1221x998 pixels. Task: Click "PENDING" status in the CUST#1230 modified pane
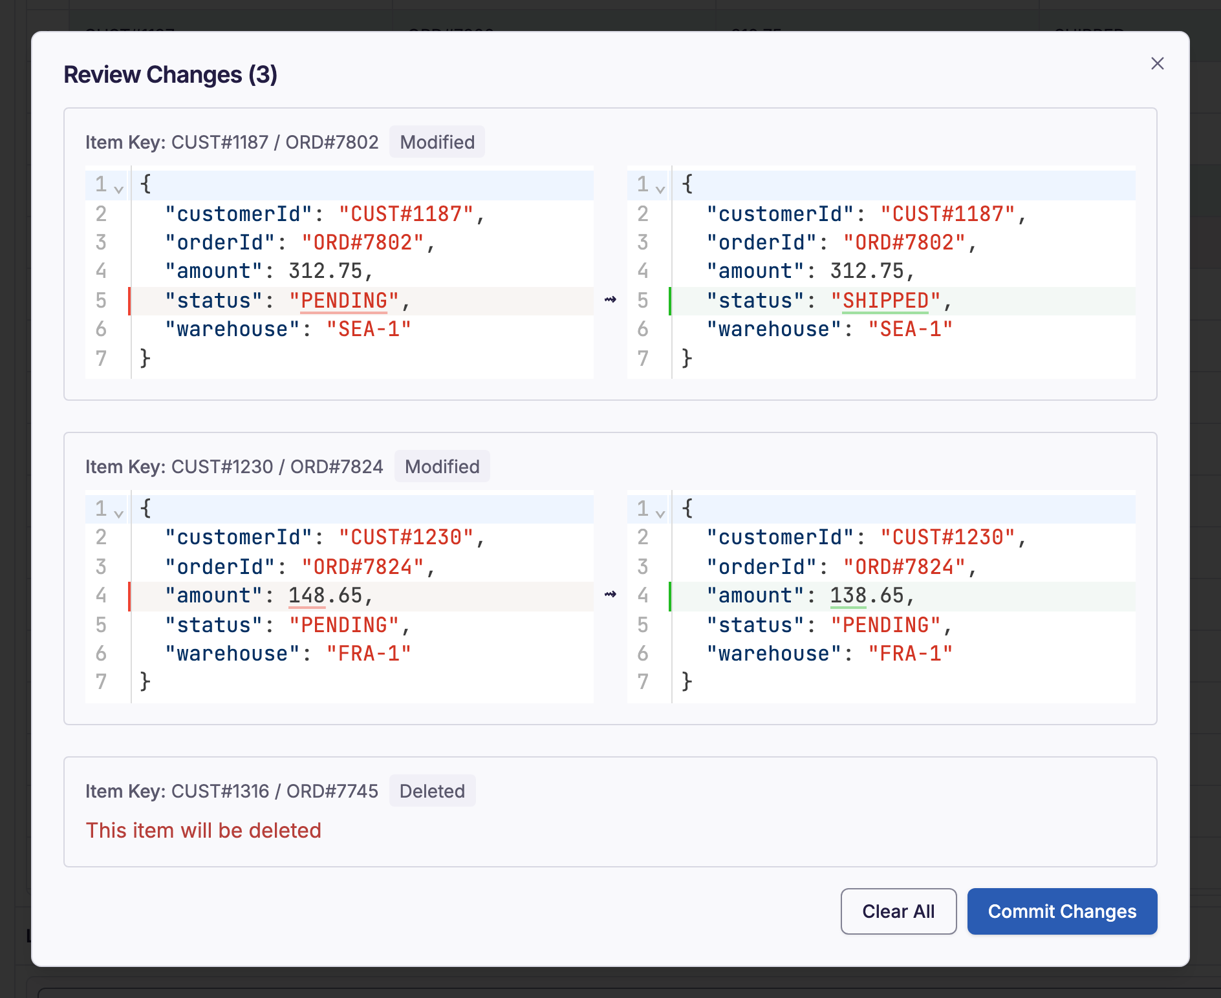885,625
